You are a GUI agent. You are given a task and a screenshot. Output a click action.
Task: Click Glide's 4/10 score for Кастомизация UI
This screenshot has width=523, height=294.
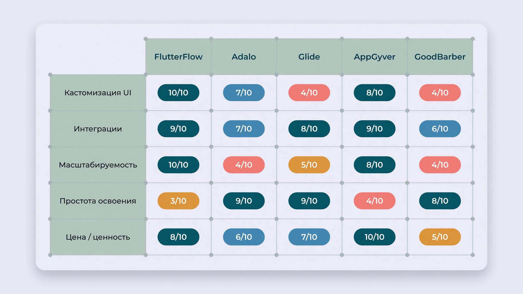coord(309,93)
